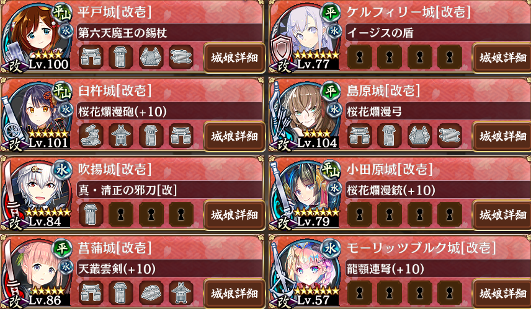Select weapon field イージスの盾

(x=438, y=33)
